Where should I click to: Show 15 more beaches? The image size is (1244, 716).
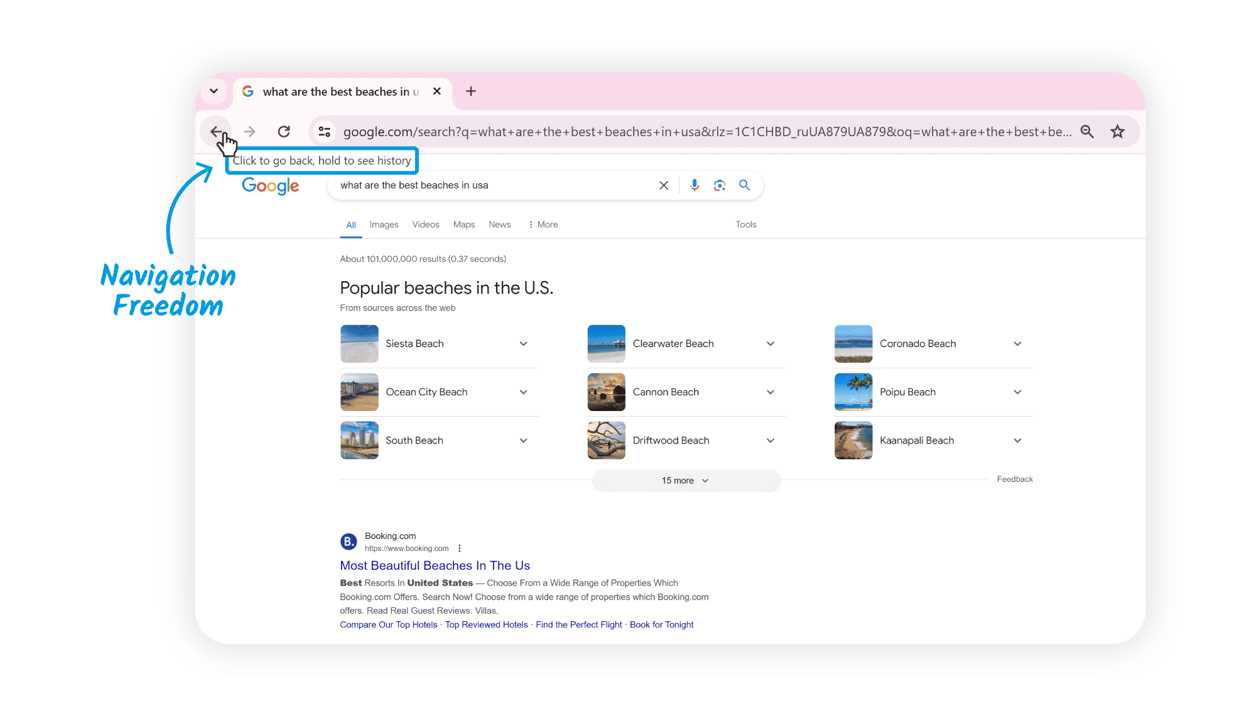click(685, 480)
